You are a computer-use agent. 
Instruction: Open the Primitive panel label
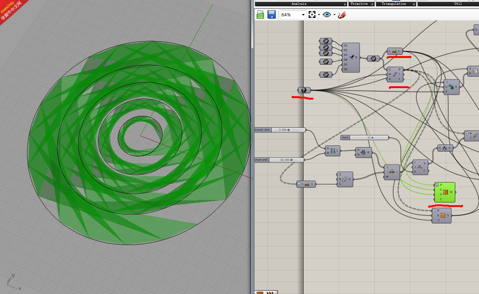[359, 4]
